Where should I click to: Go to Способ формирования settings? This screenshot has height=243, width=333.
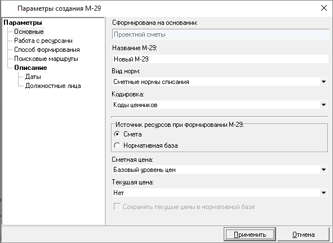[47, 50]
